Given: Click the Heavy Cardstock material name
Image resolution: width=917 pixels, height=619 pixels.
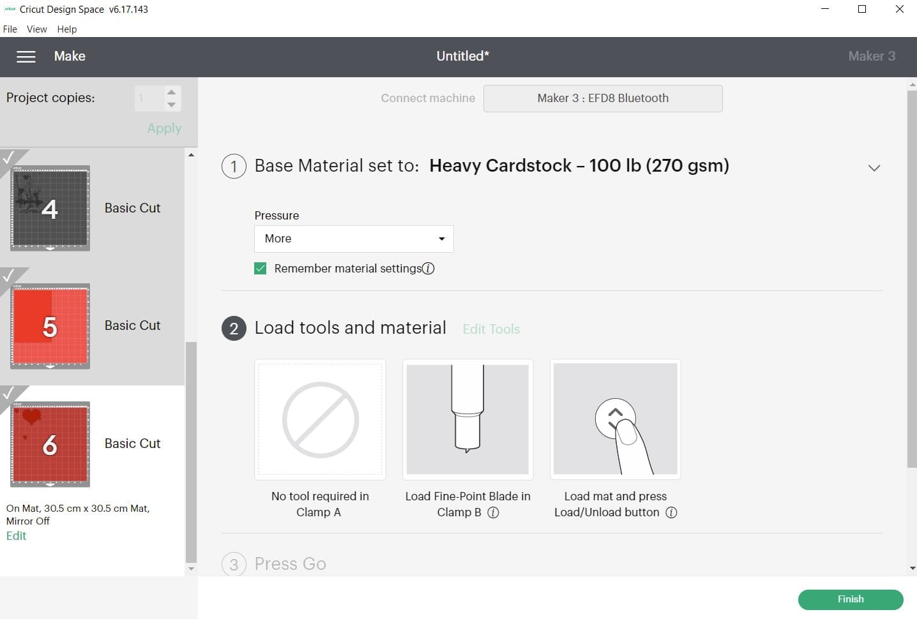Looking at the screenshot, I should [x=579, y=166].
